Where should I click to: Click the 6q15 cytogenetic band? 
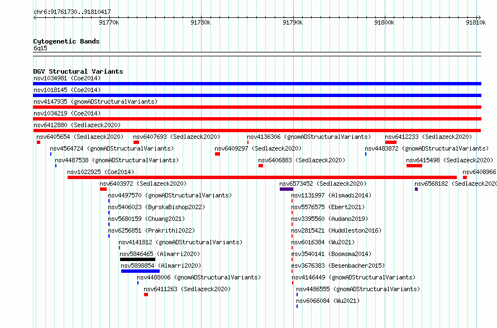click(257, 54)
